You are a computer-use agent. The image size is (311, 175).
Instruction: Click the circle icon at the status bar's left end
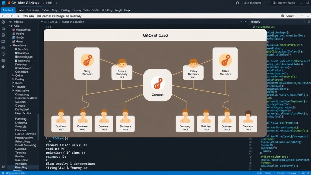click(x=2, y=173)
